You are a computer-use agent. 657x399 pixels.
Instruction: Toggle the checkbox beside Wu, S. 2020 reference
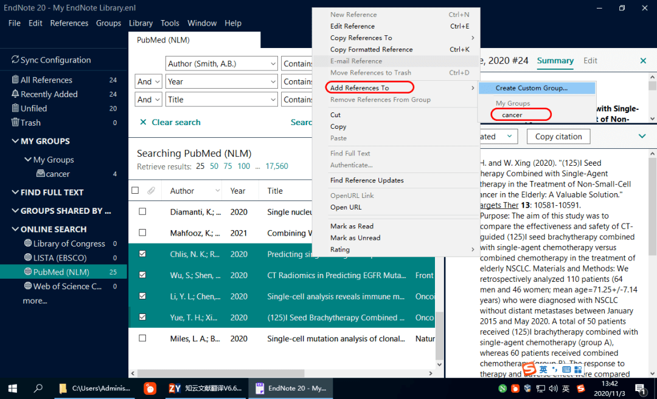point(142,275)
